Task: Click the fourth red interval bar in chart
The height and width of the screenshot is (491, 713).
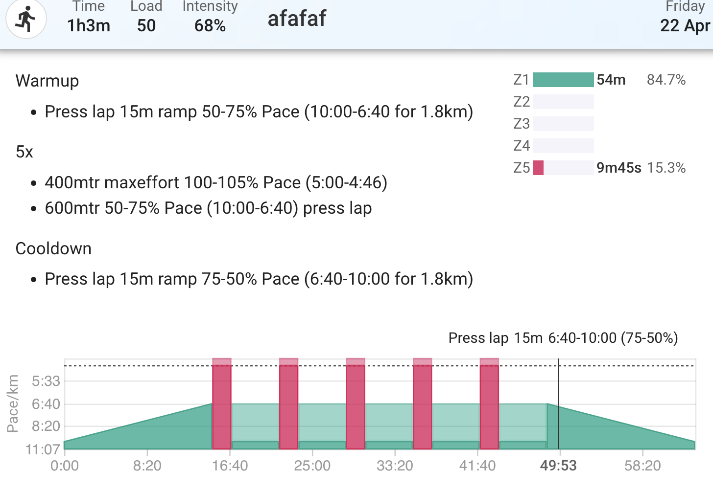Action: coord(422,404)
